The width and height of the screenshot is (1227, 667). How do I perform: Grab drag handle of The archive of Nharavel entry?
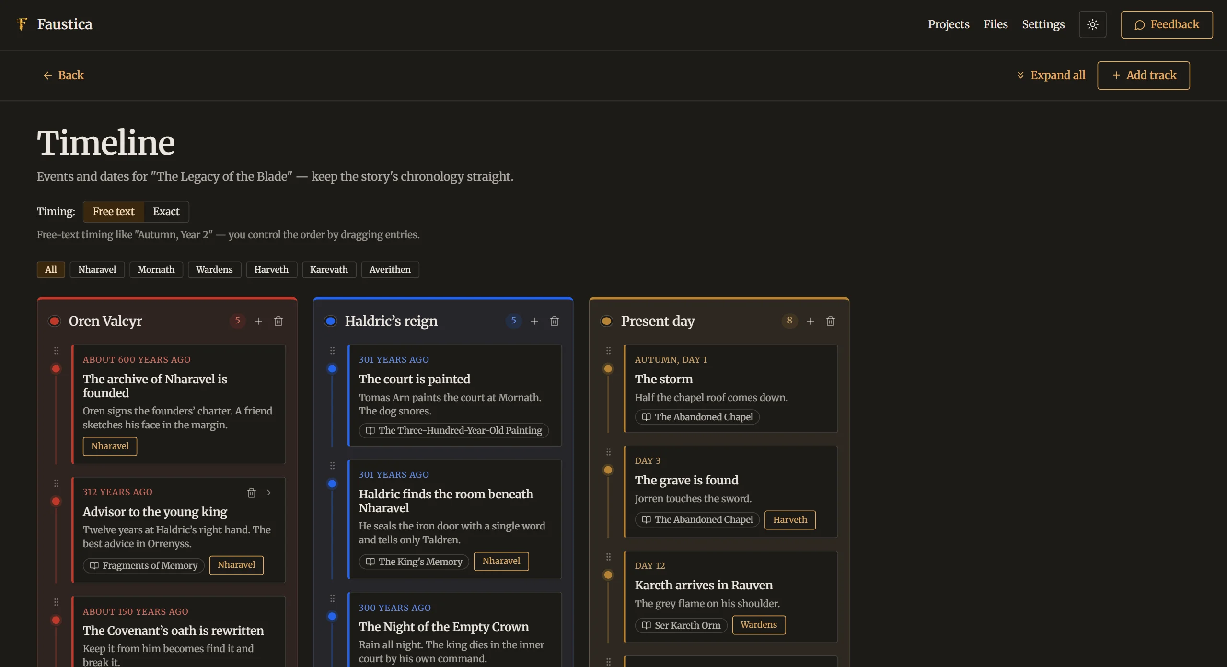coord(56,351)
